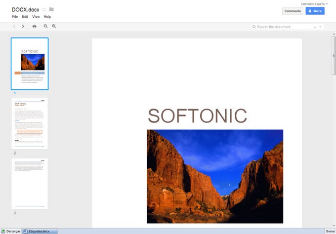Screen dimensions: 336x234
Task: Click the canyon image in the document
Action: pos(215,176)
